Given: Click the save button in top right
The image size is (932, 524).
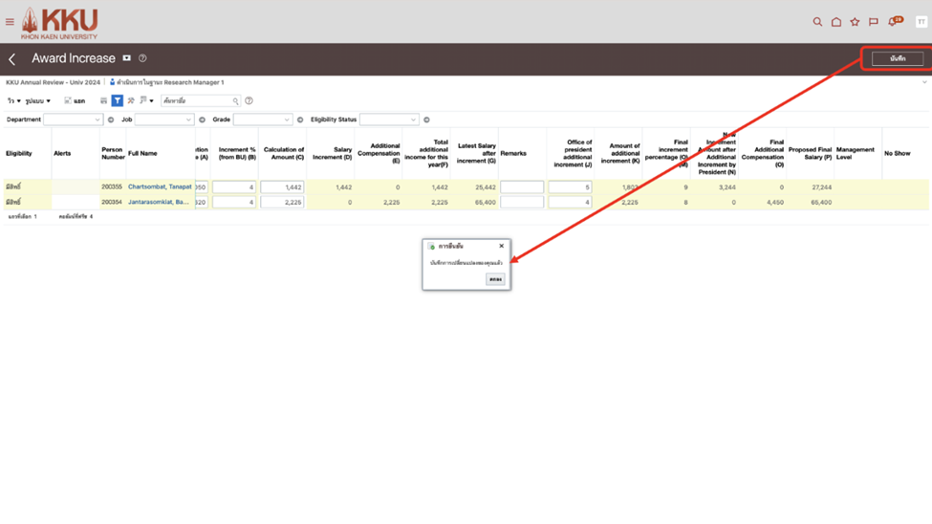Looking at the screenshot, I should pyautogui.click(x=897, y=59).
